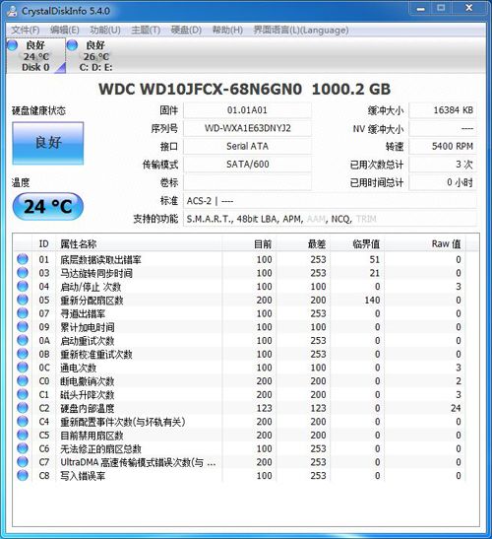Open the 界面语言(L)(Language) menu

tap(301, 30)
